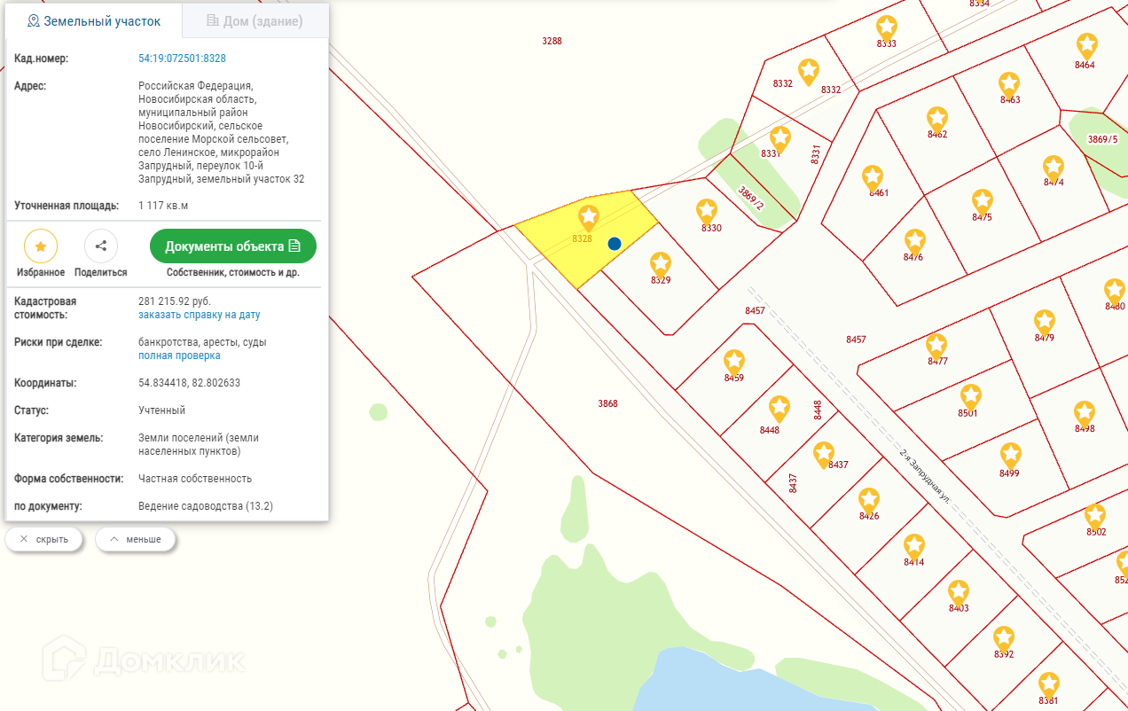Select the star marker of parcel 8463
The width and height of the screenshot is (1128, 711).
click(1009, 84)
